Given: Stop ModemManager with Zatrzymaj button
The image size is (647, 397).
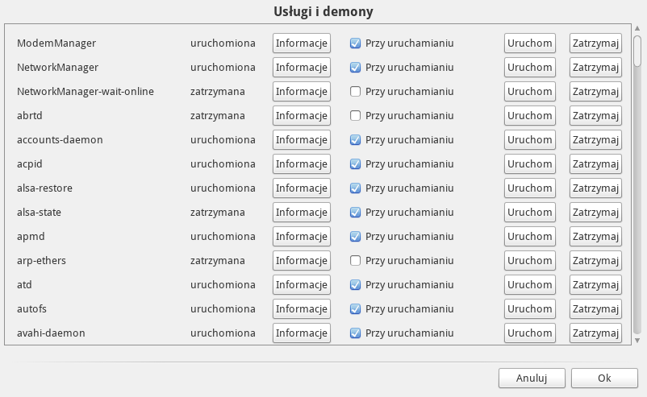Looking at the screenshot, I should 595,43.
